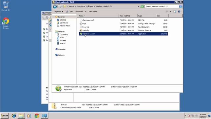Open Internet Explorer from the taskbar

[x=14, y=116]
